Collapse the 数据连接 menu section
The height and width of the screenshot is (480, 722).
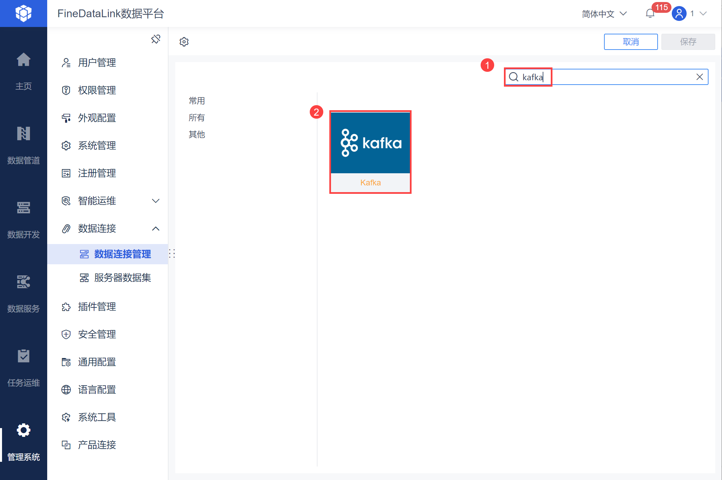pyautogui.click(x=155, y=229)
